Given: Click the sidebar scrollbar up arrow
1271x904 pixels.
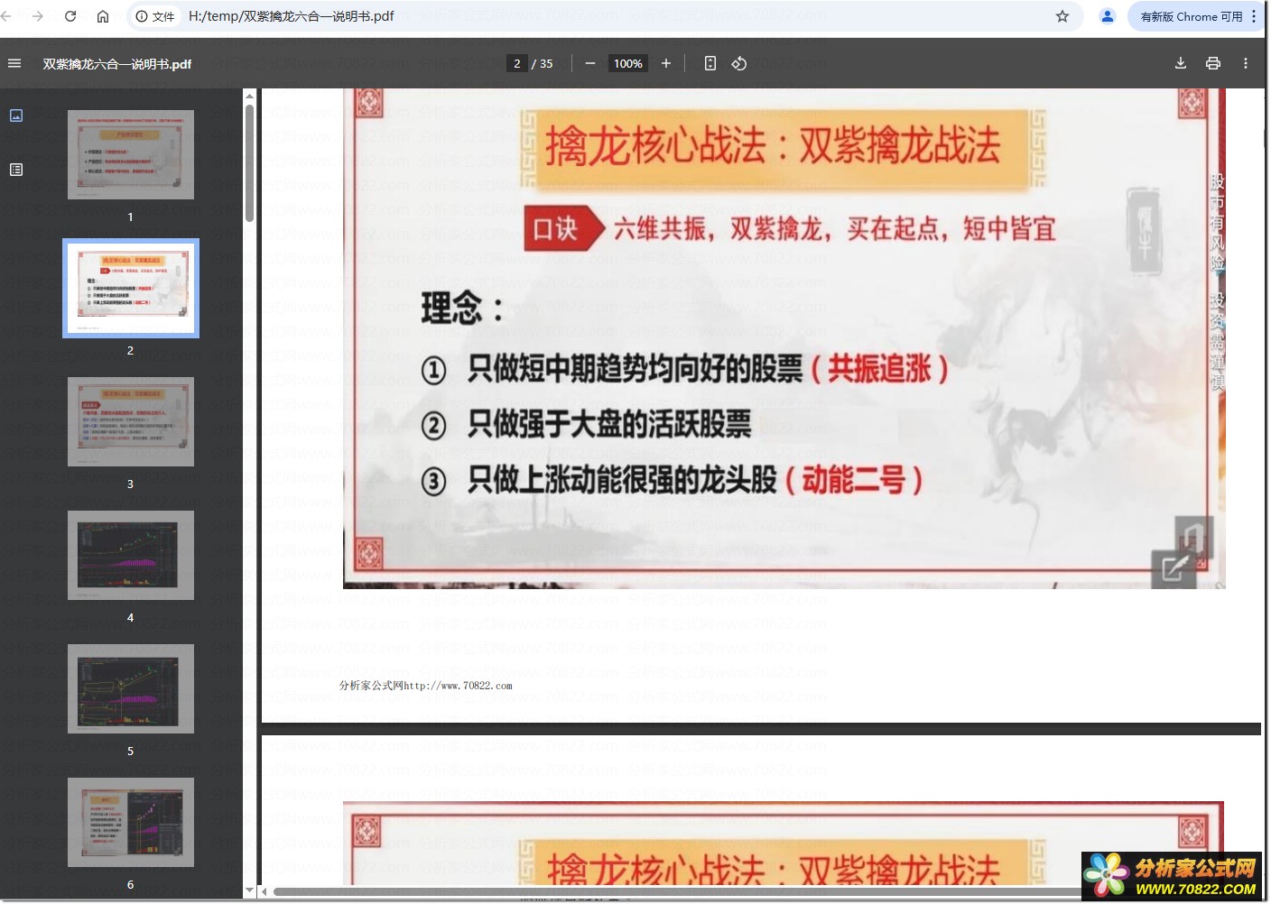Looking at the screenshot, I should tap(249, 95).
